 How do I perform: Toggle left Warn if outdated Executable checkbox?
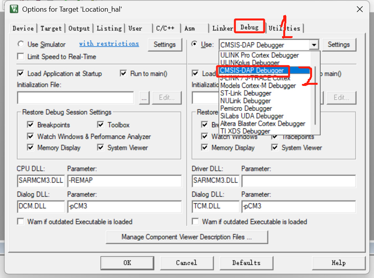click(21, 221)
